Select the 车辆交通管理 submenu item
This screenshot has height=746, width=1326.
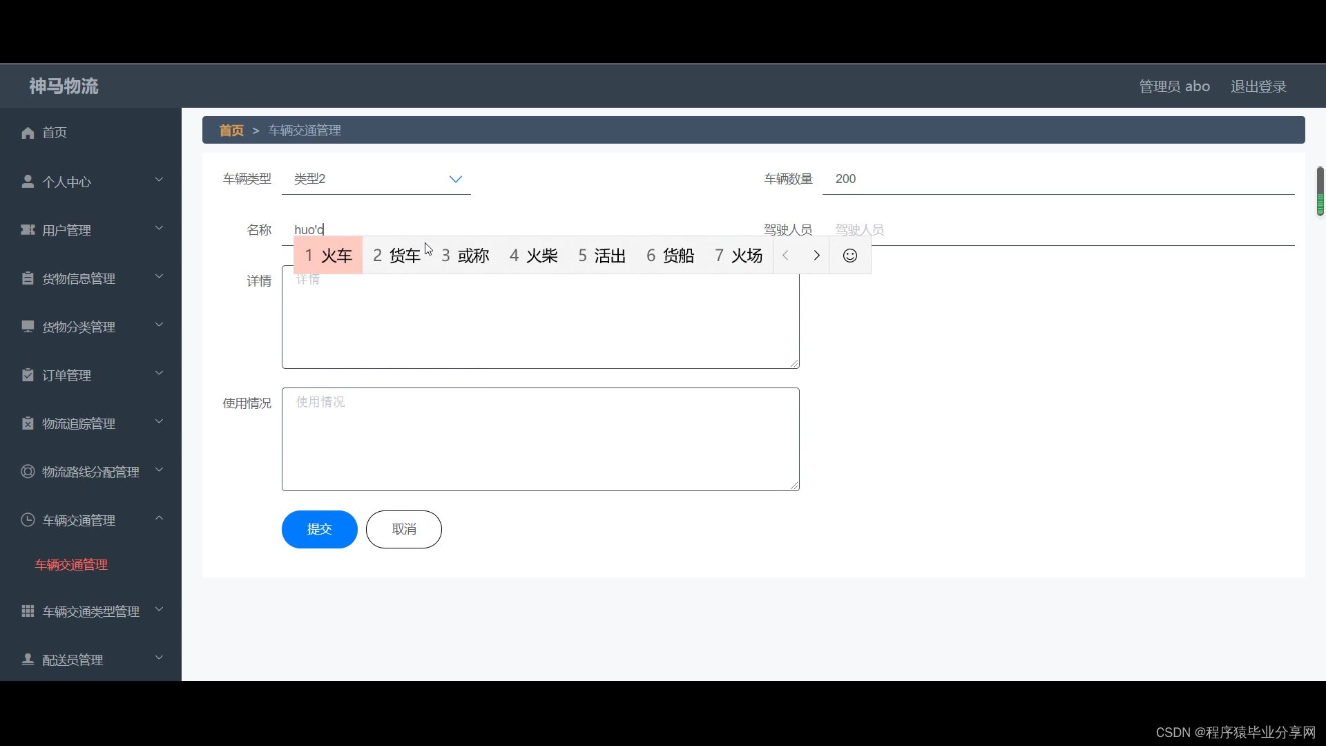pos(72,565)
